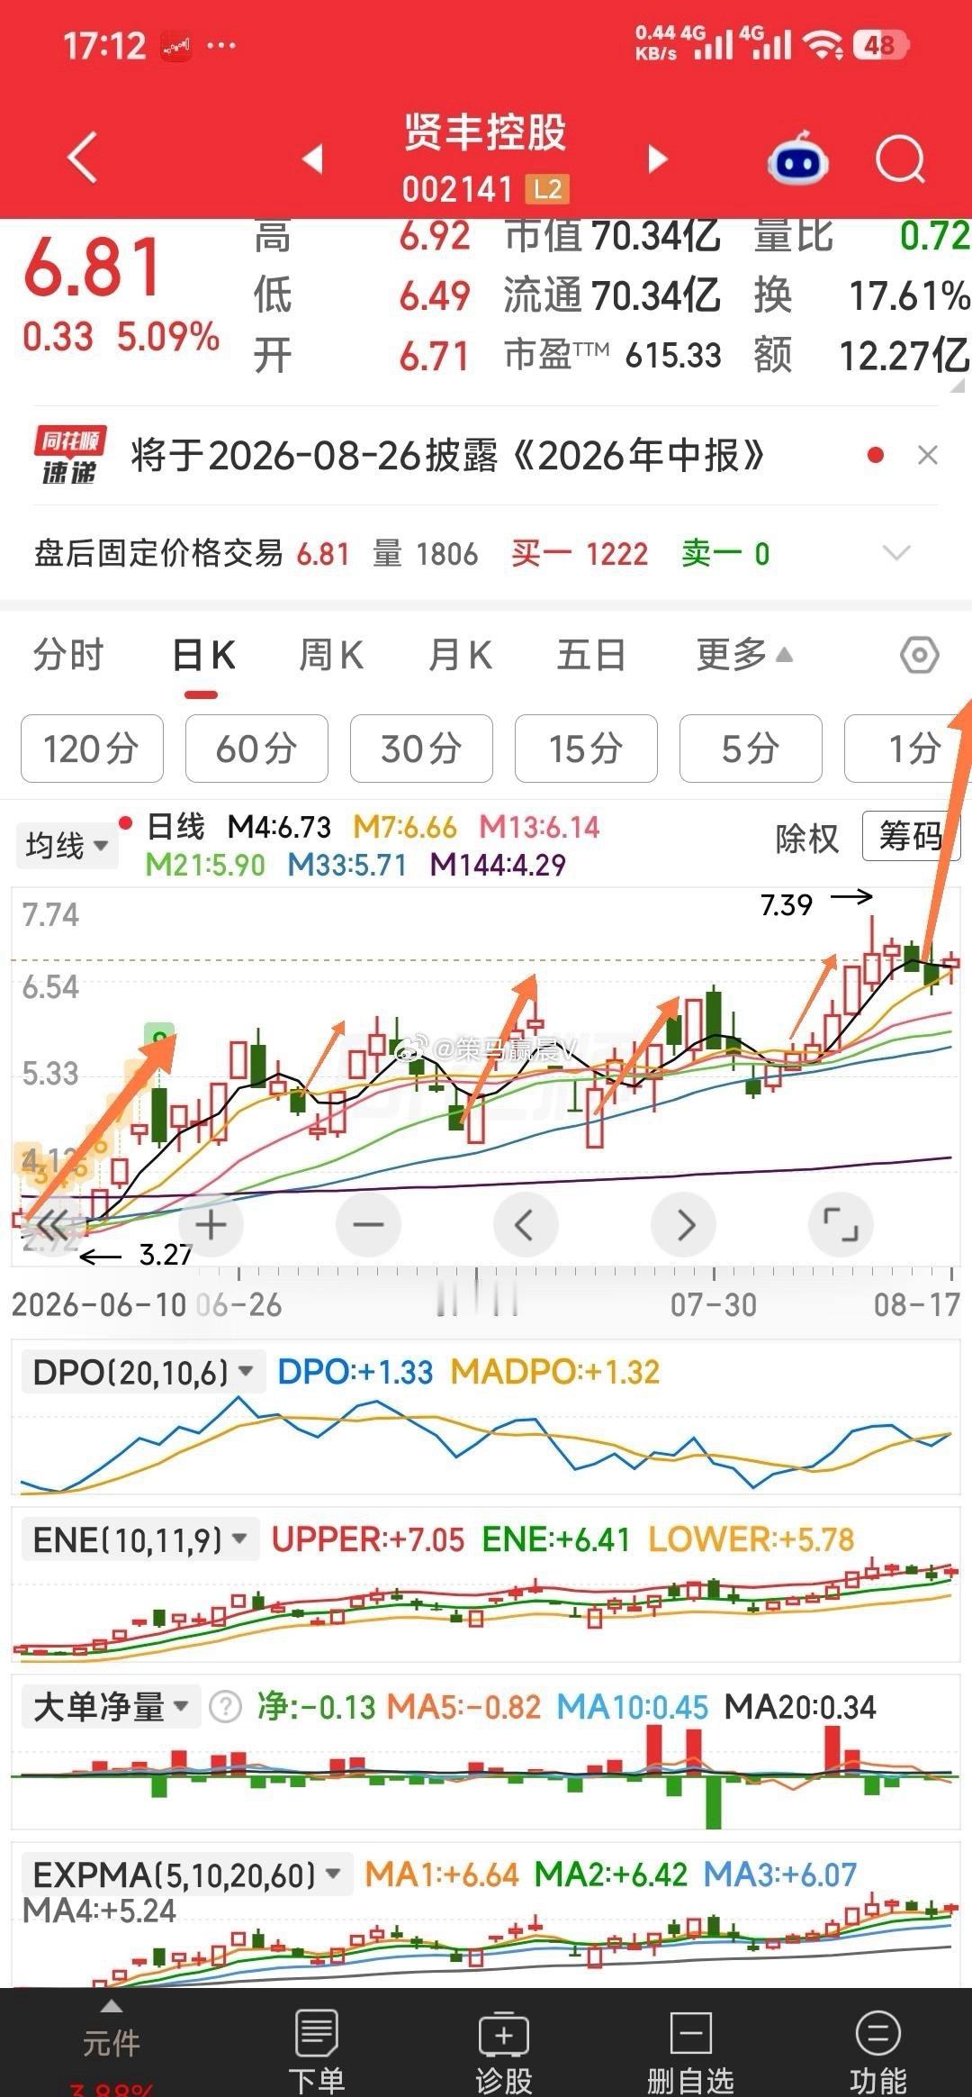Open 诊股 stock diagnosis icon
The height and width of the screenshot is (2097, 972).
(503, 2051)
